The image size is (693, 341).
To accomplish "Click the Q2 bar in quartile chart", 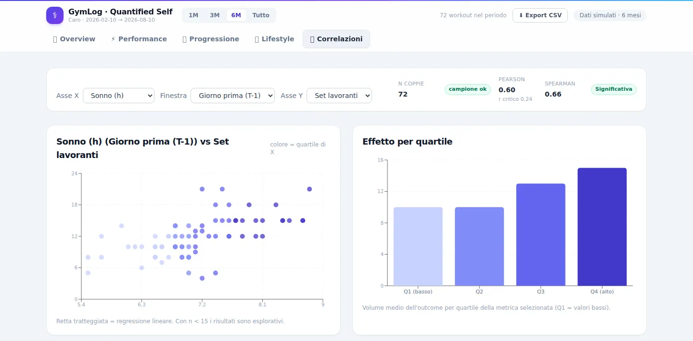I will coord(479,246).
